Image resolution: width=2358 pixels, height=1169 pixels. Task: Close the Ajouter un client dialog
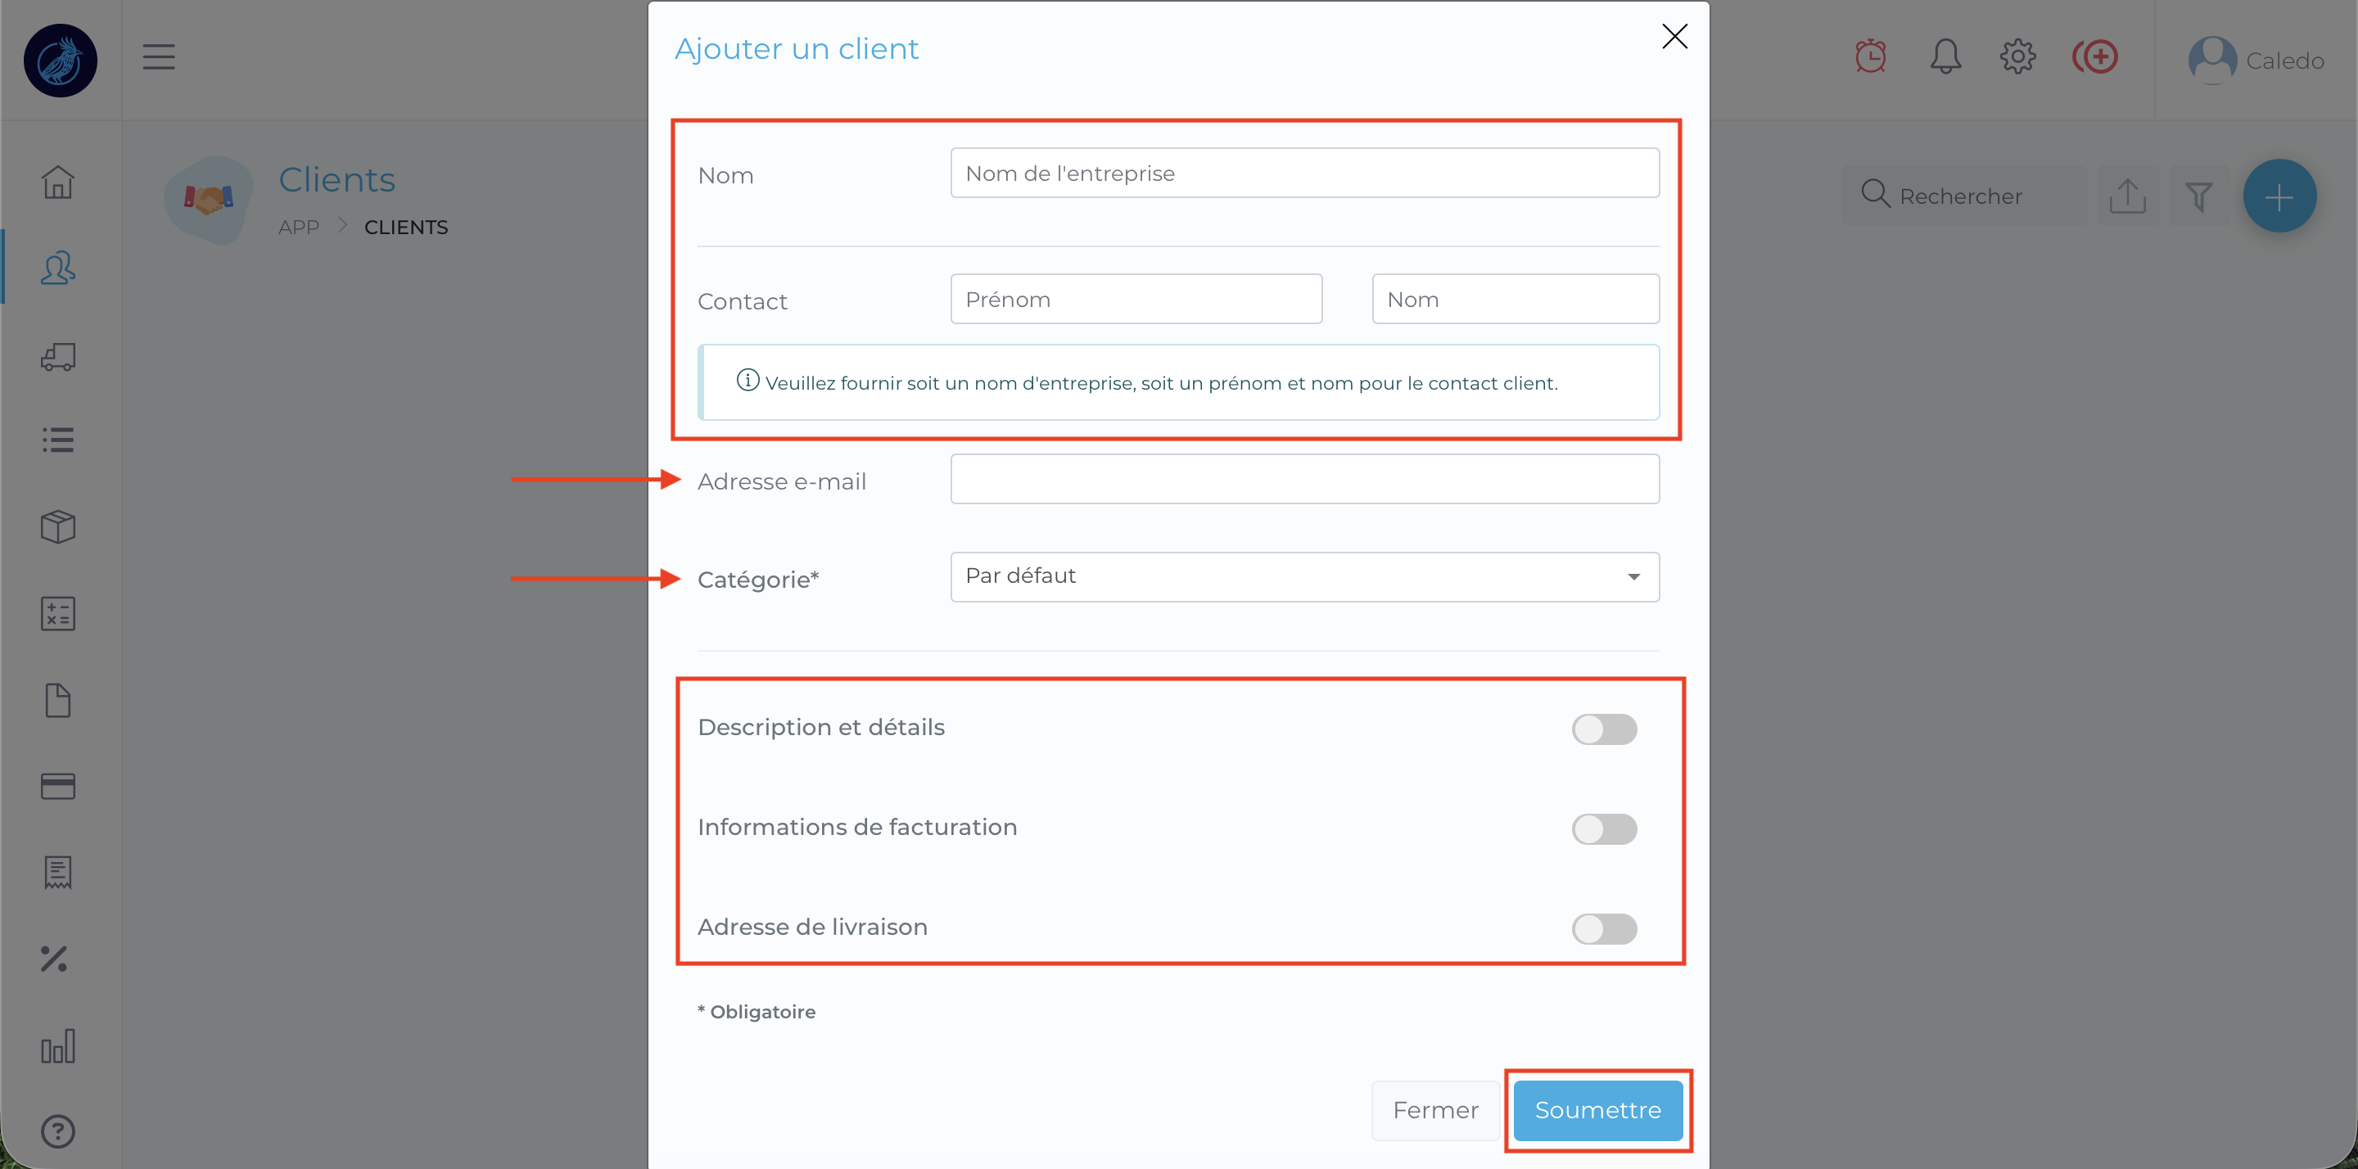point(1674,37)
